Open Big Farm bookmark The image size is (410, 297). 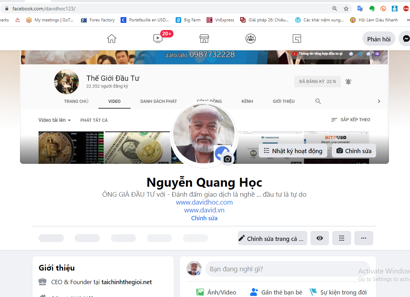tap(188, 20)
